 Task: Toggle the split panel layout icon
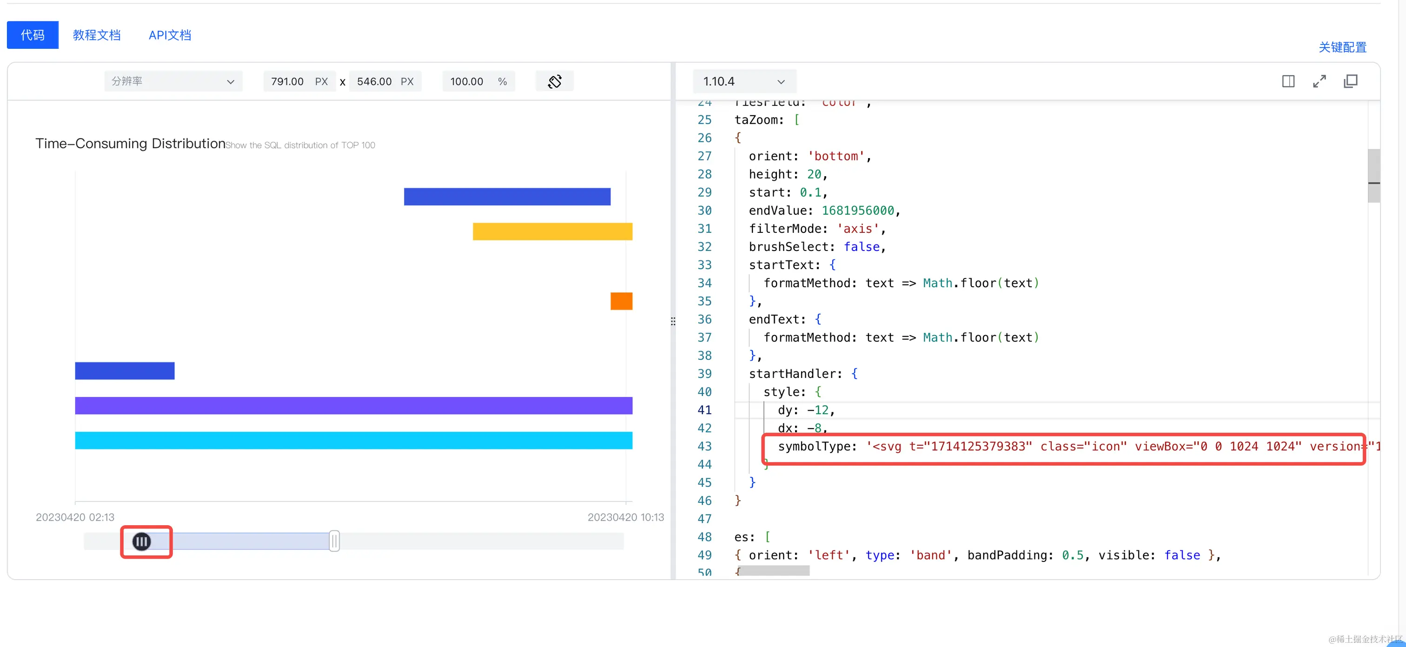(1288, 81)
